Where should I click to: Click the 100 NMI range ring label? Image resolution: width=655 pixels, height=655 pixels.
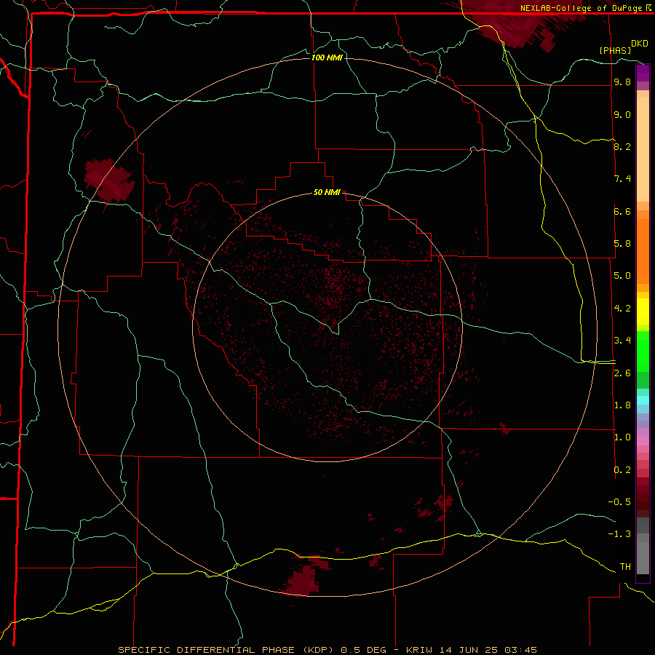pyautogui.click(x=327, y=57)
